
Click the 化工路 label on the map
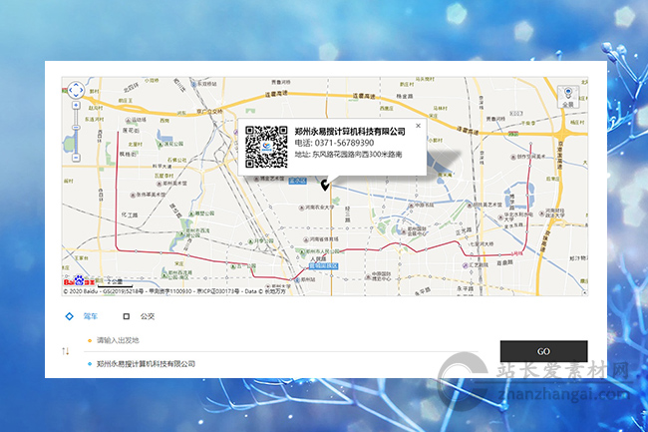click(x=130, y=215)
